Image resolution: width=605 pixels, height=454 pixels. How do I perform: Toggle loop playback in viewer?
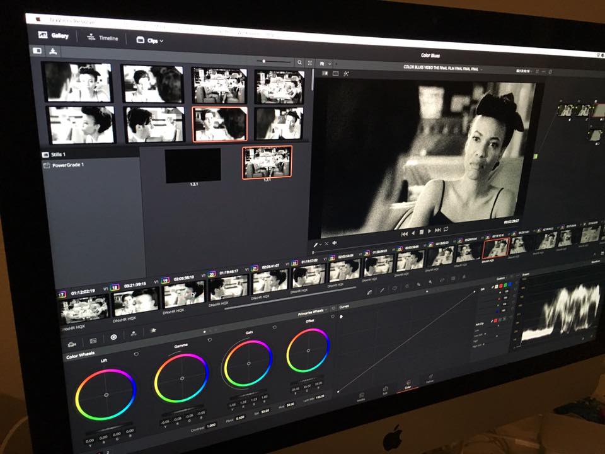pyautogui.click(x=446, y=229)
